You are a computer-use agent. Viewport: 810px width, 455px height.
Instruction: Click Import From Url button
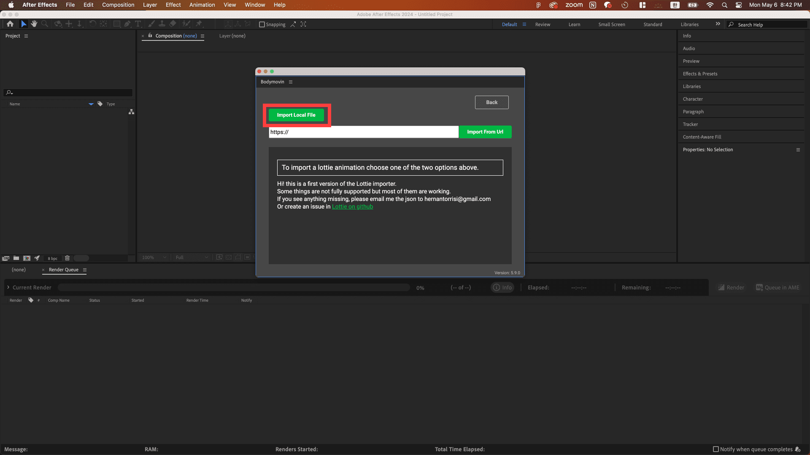point(485,132)
